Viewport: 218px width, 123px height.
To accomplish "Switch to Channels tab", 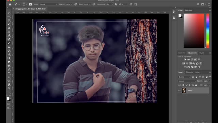I will 189,72.
